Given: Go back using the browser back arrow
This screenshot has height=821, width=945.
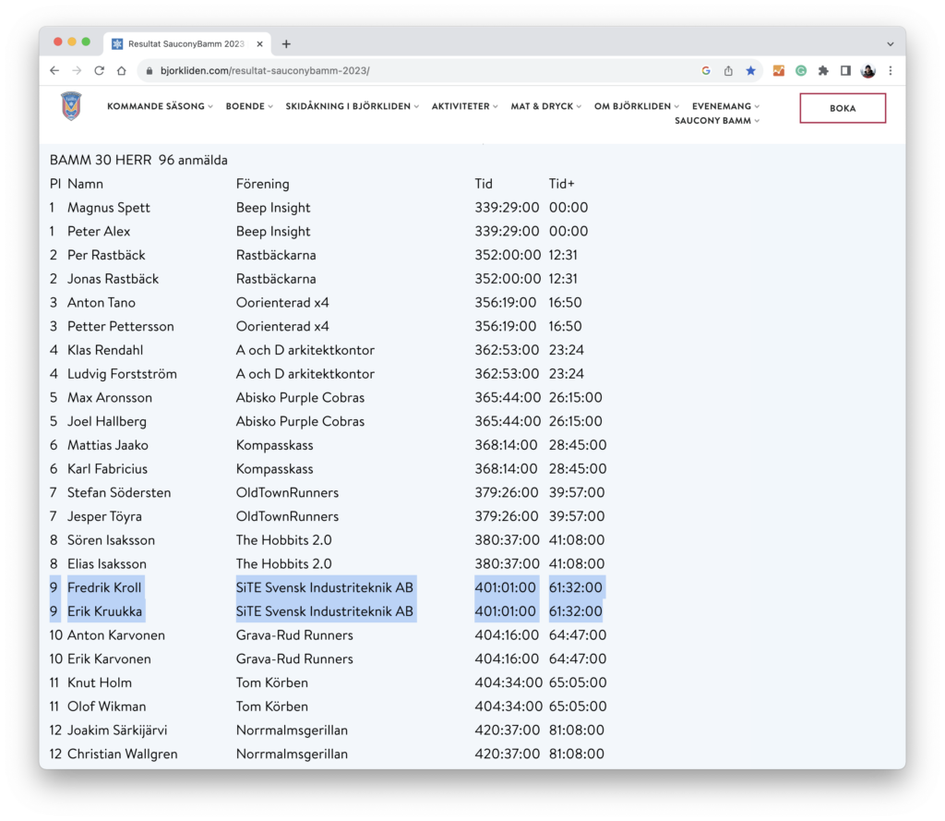Looking at the screenshot, I should 54,70.
